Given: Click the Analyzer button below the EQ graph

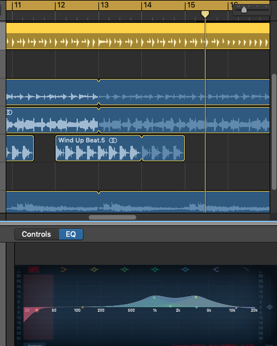Looking at the screenshot, I should (x=35, y=344).
